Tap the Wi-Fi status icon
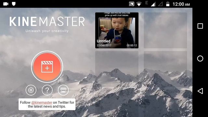This screenshot has height=117, width=208. click(139, 4)
